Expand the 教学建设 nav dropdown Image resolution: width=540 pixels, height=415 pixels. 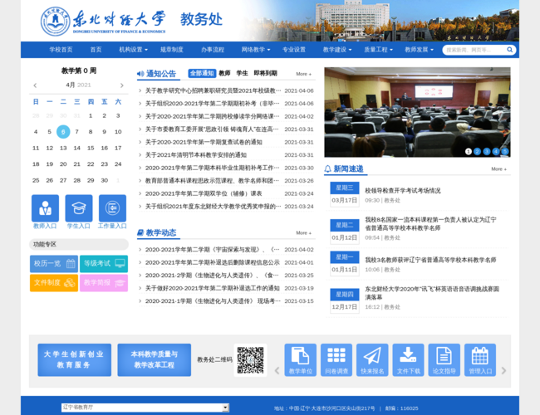[337, 50]
